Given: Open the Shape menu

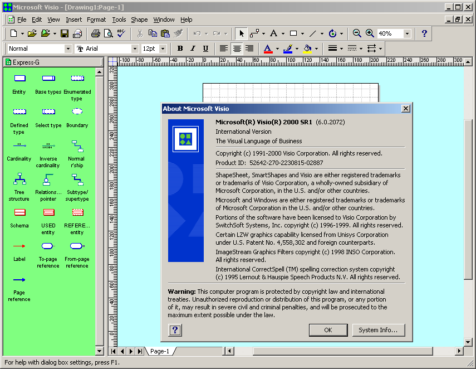Looking at the screenshot, I should click(139, 20).
